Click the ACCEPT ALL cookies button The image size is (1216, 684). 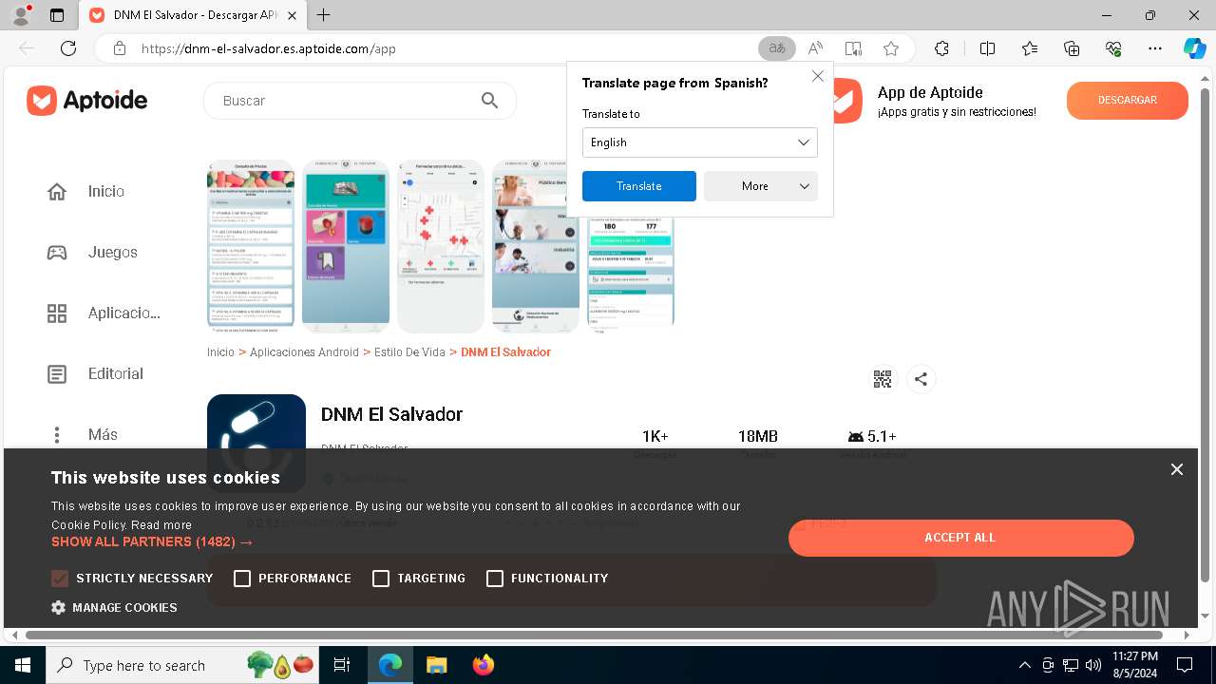point(961,538)
